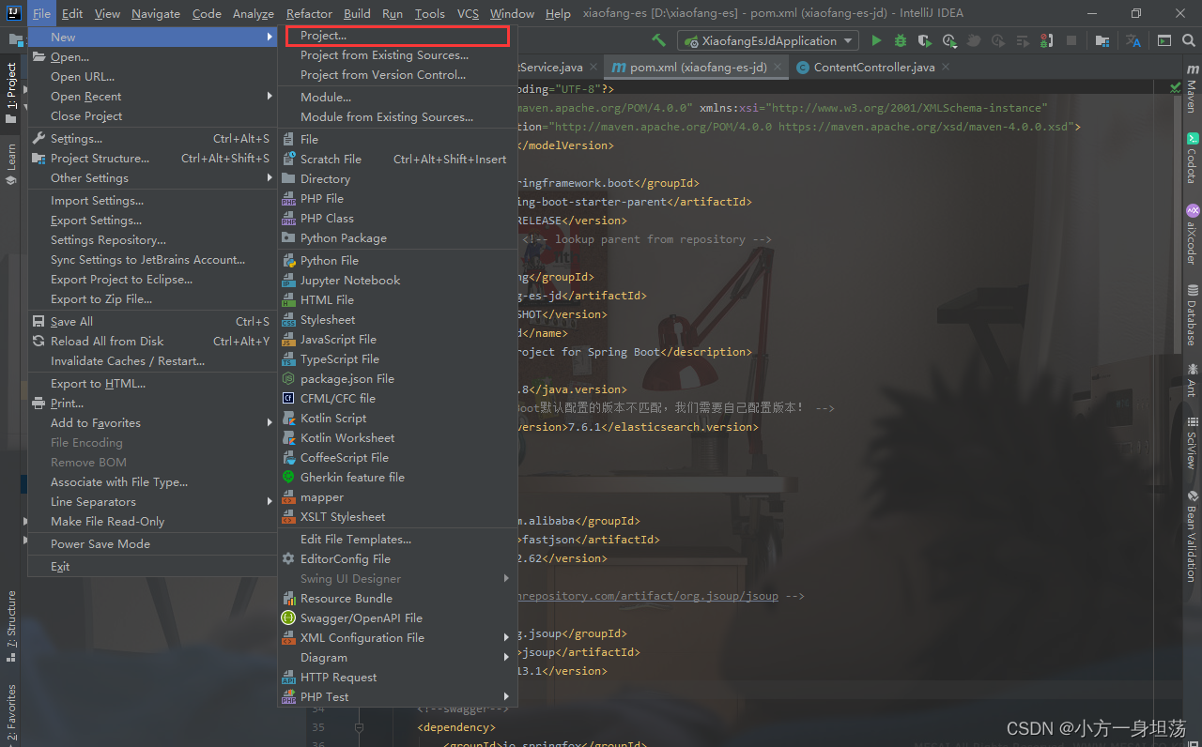The height and width of the screenshot is (747, 1202).
Task: Click the Run with Coverage icon
Action: pyautogui.click(x=925, y=40)
